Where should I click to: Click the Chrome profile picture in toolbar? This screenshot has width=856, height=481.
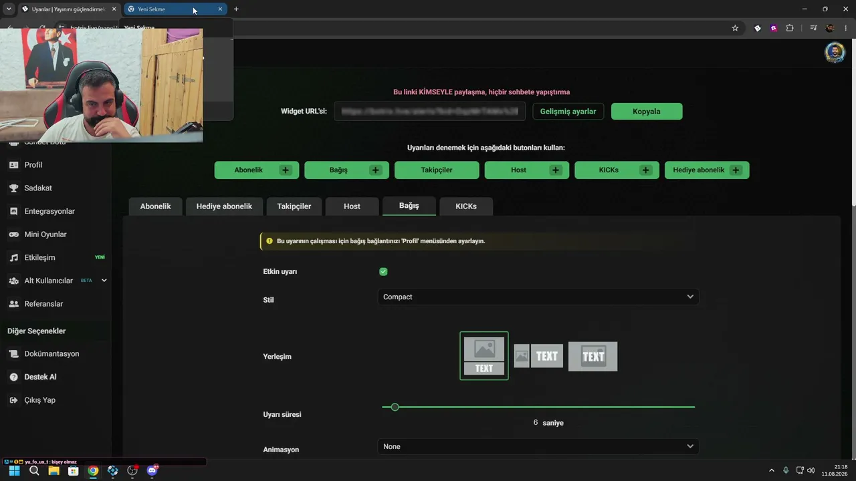(x=830, y=28)
